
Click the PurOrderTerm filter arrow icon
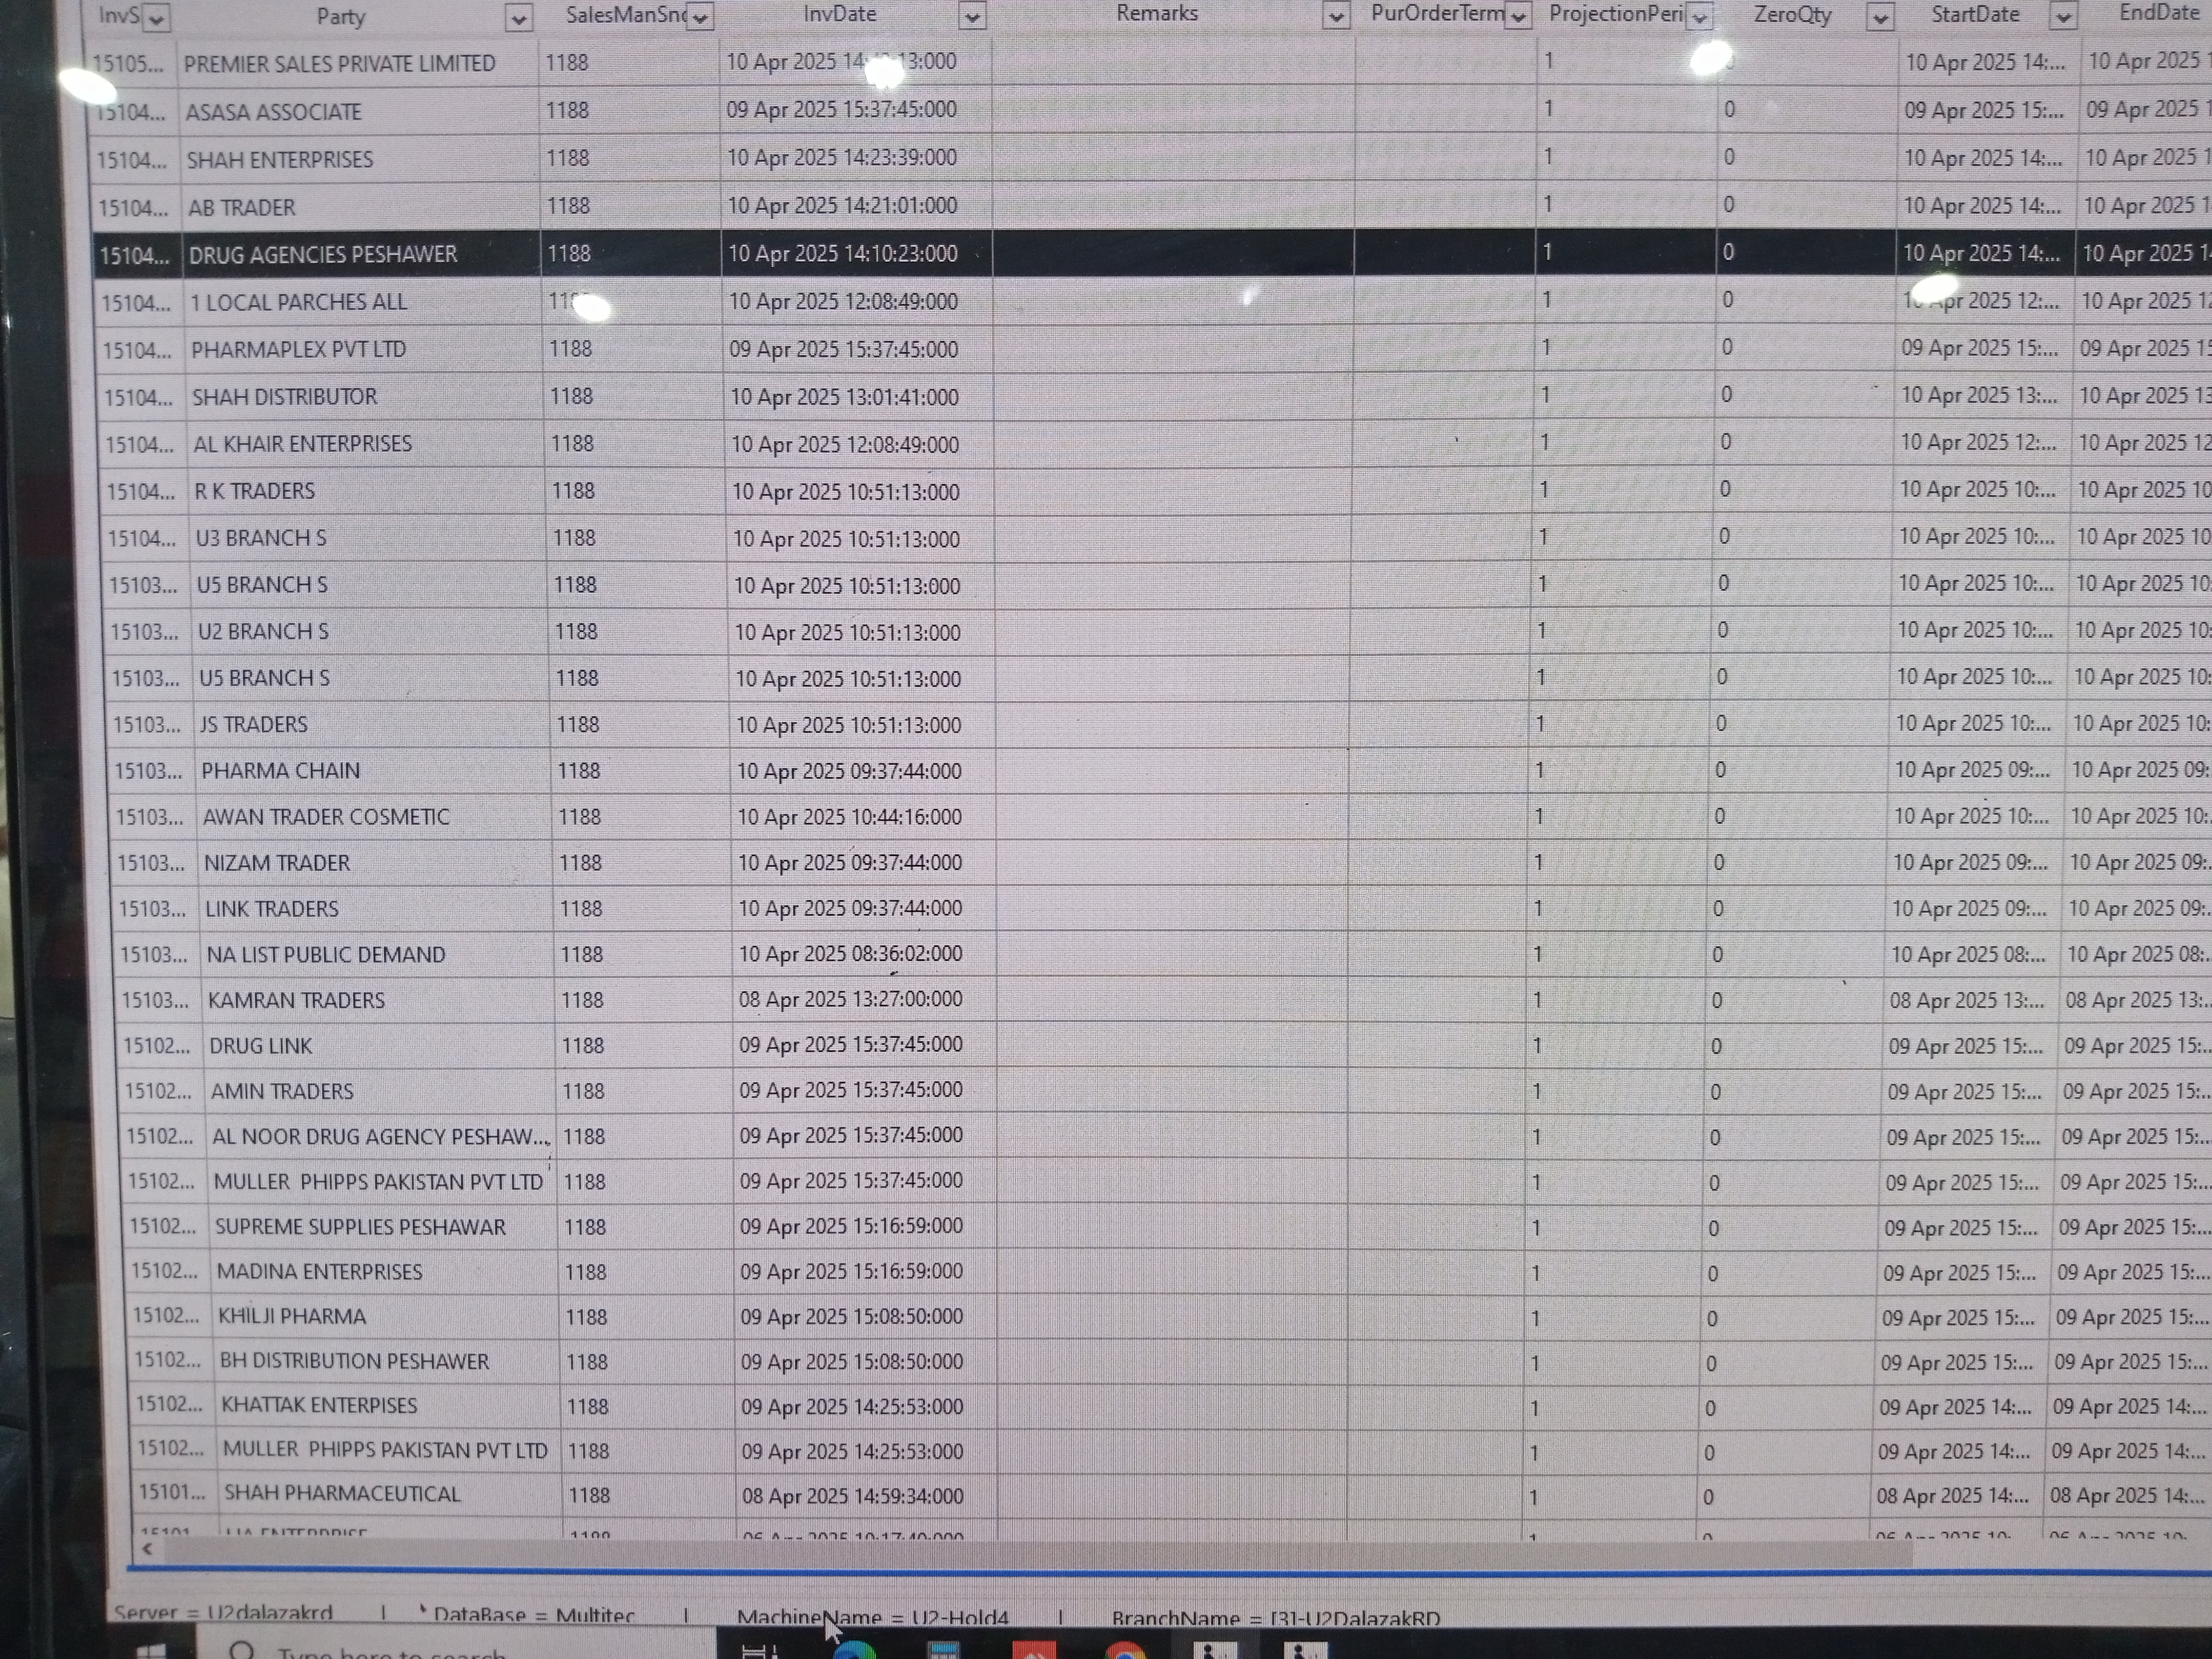point(1518,16)
